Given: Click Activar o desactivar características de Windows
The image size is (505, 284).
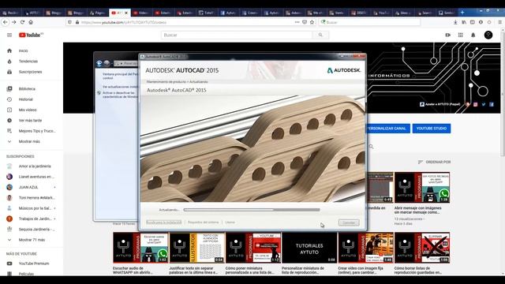Looking at the screenshot, I should click(x=120, y=95).
